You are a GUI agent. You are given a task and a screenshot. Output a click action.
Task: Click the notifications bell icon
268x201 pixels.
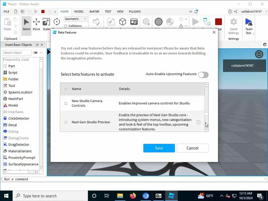click(x=196, y=12)
